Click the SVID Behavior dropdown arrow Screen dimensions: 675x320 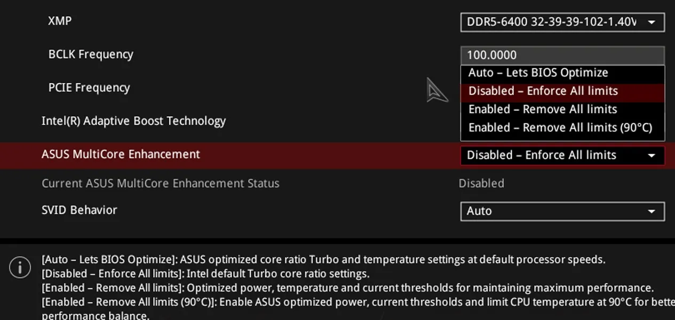click(x=652, y=212)
